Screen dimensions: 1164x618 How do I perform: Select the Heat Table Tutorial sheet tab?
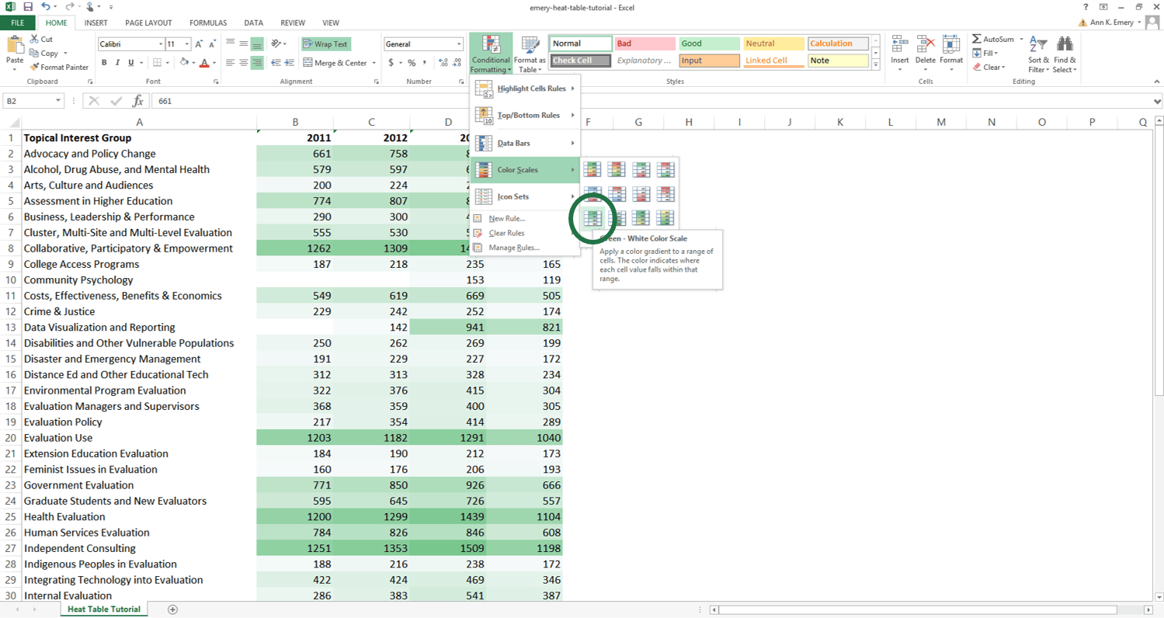(x=103, y=609)
